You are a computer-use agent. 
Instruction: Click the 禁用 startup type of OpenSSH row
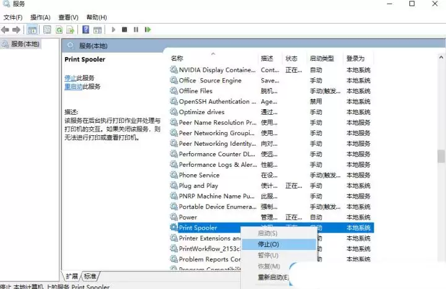tap(316, 101)
